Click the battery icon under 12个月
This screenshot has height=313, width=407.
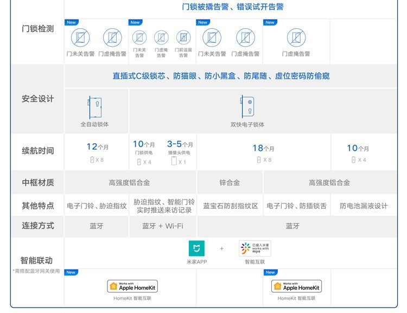tap(92, 159)
